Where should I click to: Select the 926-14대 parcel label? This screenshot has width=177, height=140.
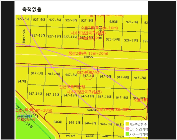pyautogui.click(x=113, y=39)
